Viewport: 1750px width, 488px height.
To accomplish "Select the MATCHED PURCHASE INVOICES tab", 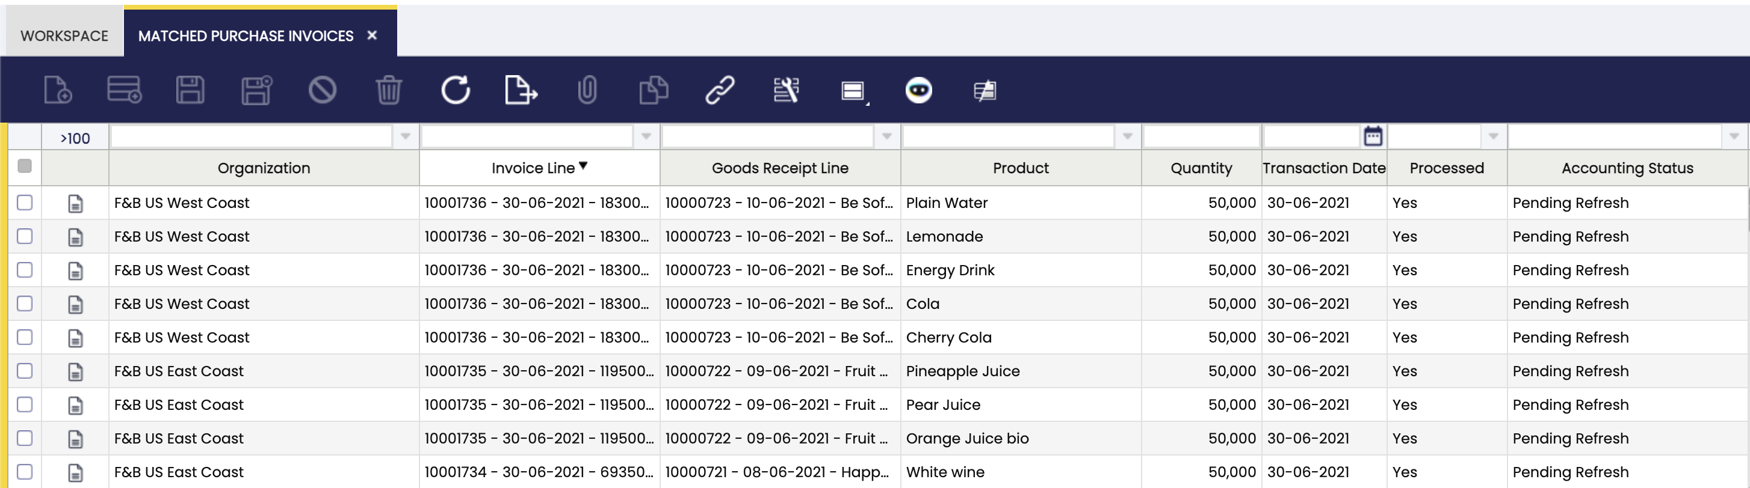I will pyautogui.click(x=244, y=35).
